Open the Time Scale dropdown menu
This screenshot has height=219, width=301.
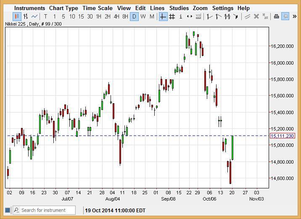point(98,8)
